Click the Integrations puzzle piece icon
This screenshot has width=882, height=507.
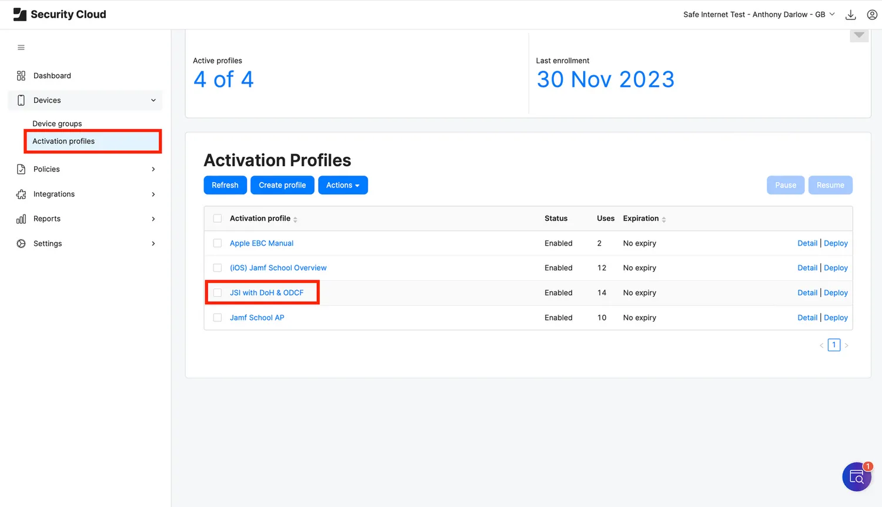(21, 194)
